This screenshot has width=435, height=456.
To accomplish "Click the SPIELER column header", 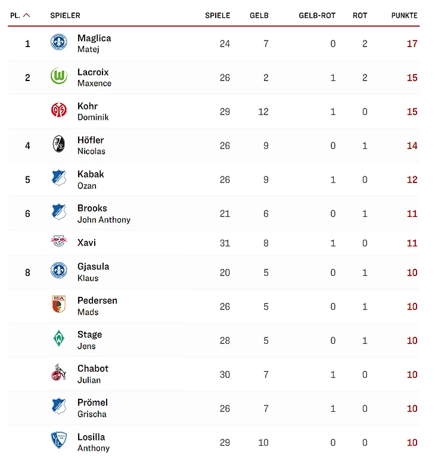I will pyautogui.click(x=65, y=15).
